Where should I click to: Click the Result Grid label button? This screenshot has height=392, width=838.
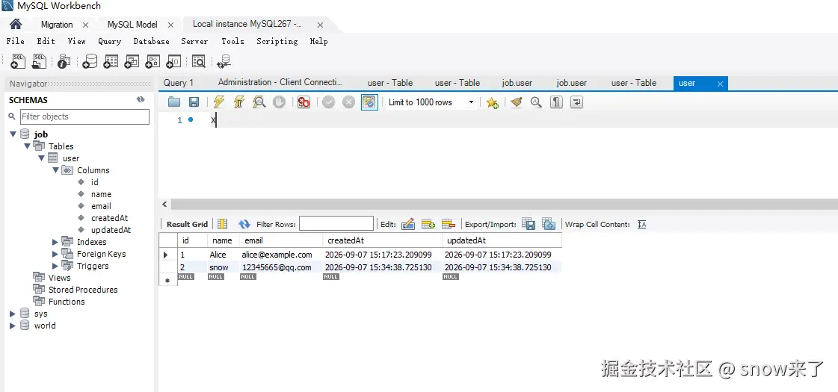coord(187,224)
